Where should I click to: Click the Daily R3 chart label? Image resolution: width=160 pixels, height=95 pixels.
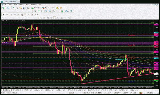click(x=131, y=35)
